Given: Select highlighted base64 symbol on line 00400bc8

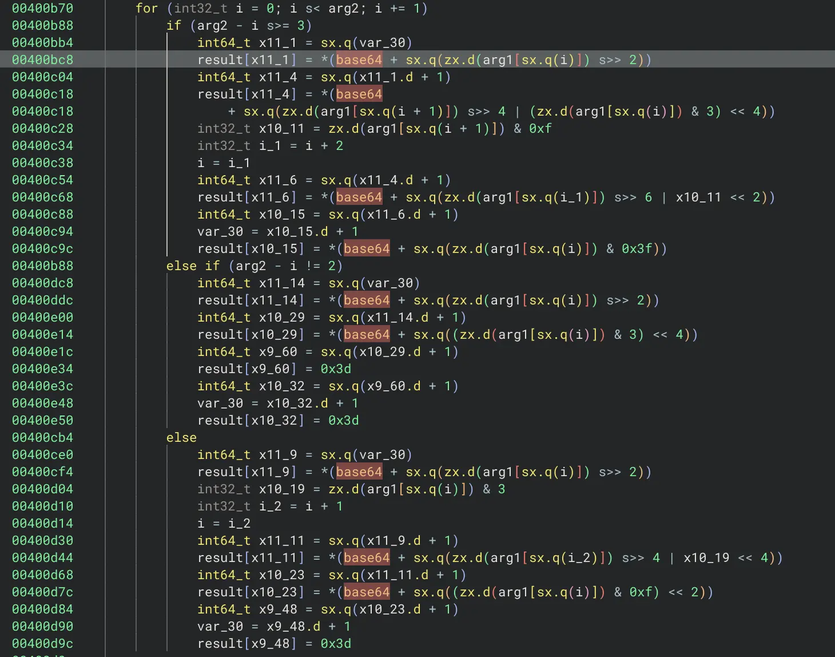Looking at the screenshot, I should tap(359, 60).
